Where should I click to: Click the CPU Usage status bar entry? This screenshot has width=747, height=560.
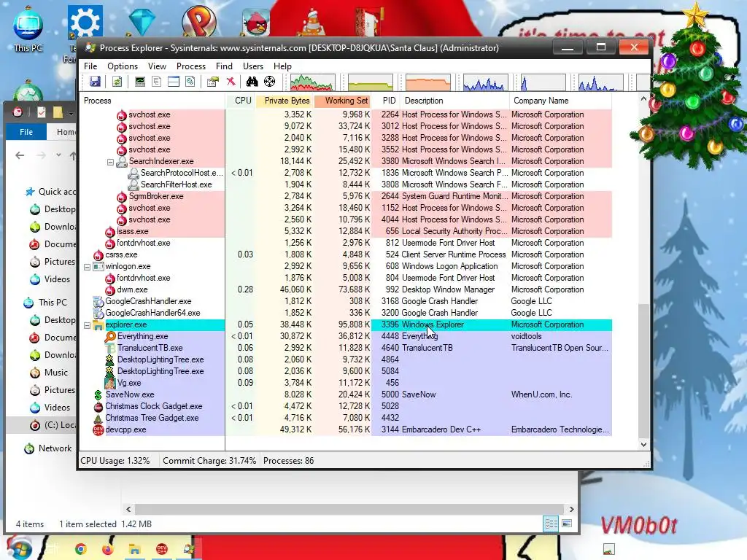tap(115, 461)
